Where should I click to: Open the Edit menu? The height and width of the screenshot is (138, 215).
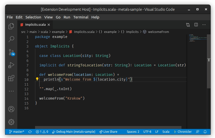tap(19, 17)
